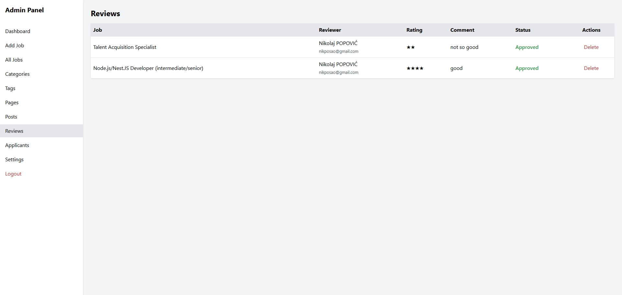Viewport: 622px width, 295px height.
Task: Click the Talent Acquisition Specialist job title
Action: (125, 47)
